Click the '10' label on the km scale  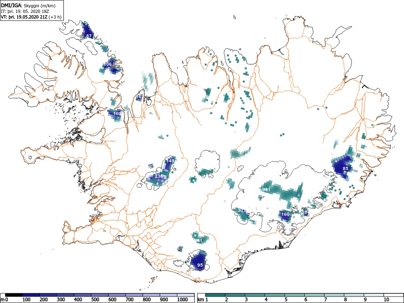pos(386,299)
